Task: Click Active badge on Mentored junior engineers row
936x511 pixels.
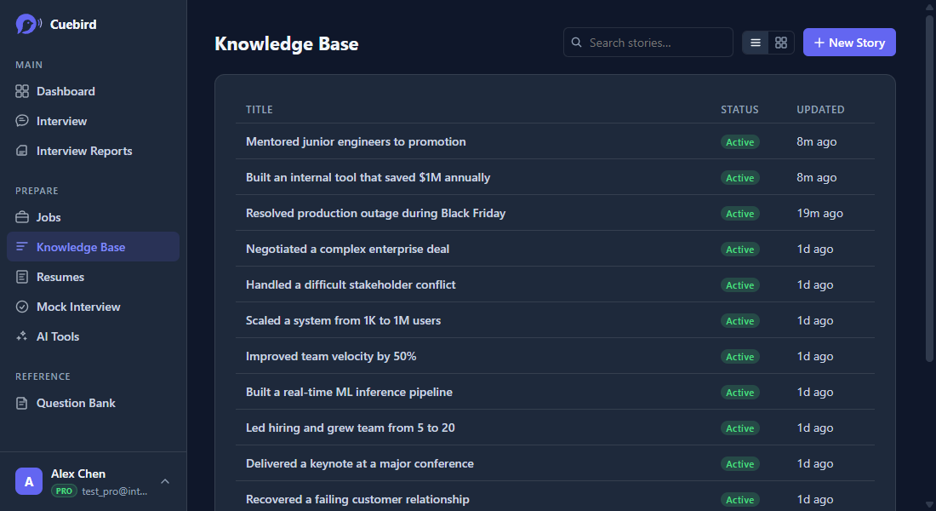Action: 739,142
